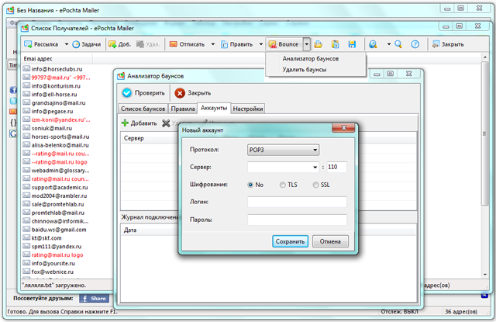Click the Email адрес column header
This screenshot has width=496, height=322.
pos(57,59)
